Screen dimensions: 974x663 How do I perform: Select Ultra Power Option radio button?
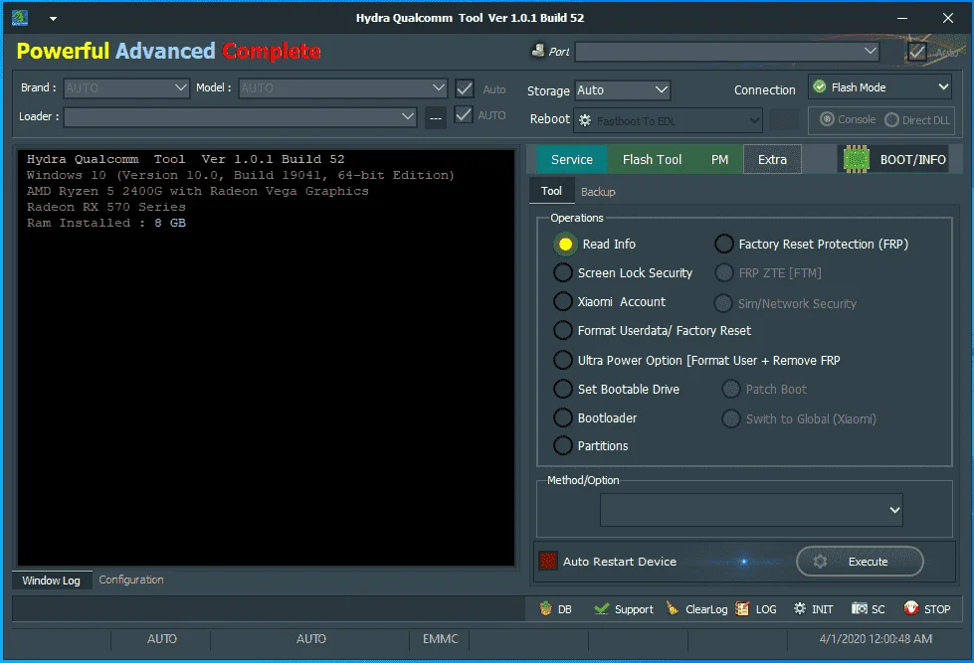click(x=563, y=360)
